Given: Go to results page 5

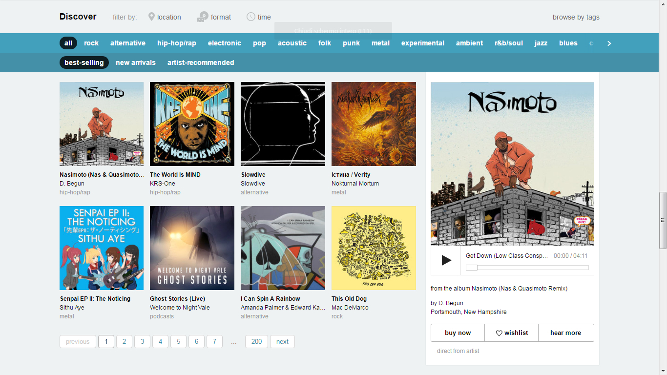Looking at the screenshot, I should click(x=178, y=341).
